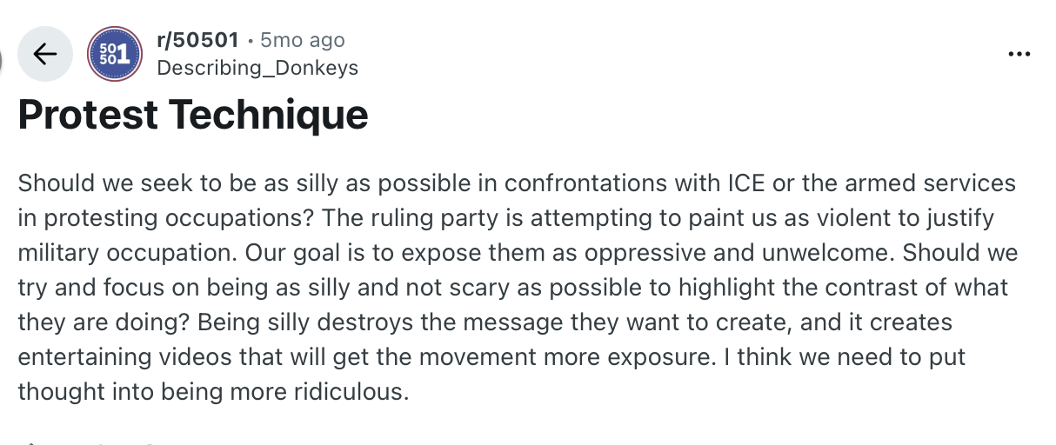Viewport: 1056px width, 445px height.
Task: Go to the r/50501 community link
Action: [197, 40]
